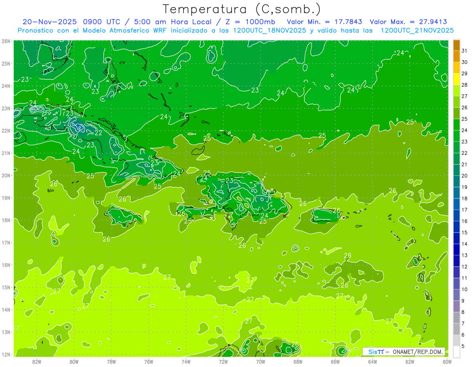Click the '15N' latitude axis label

6,287
